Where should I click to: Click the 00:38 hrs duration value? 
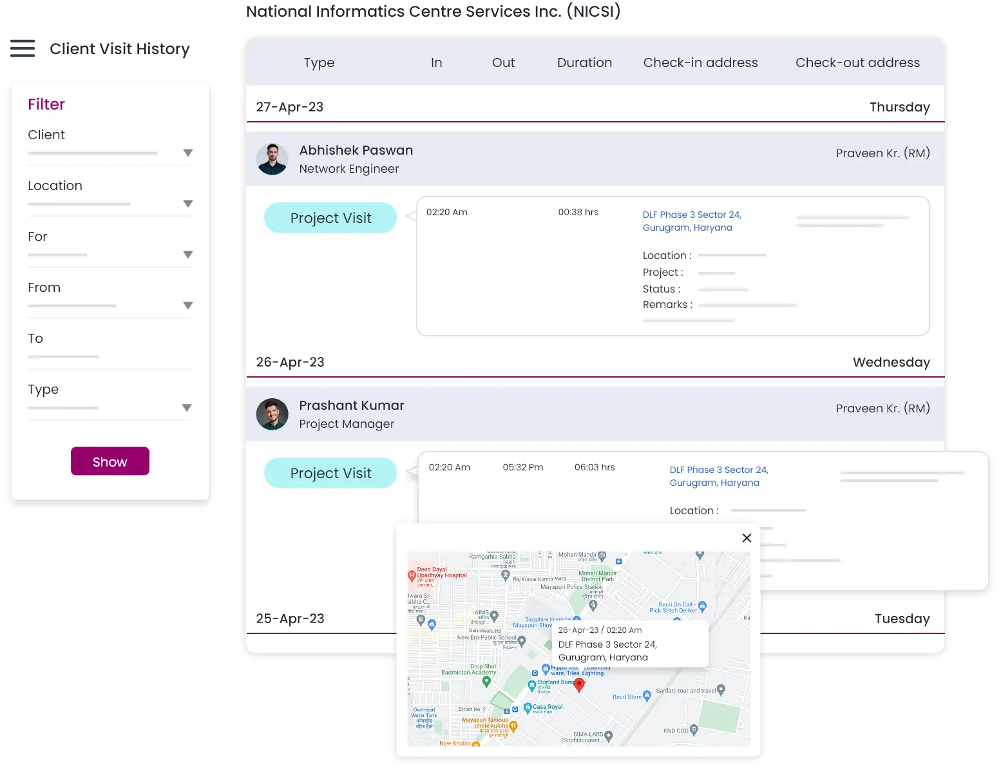pos(578,212)
